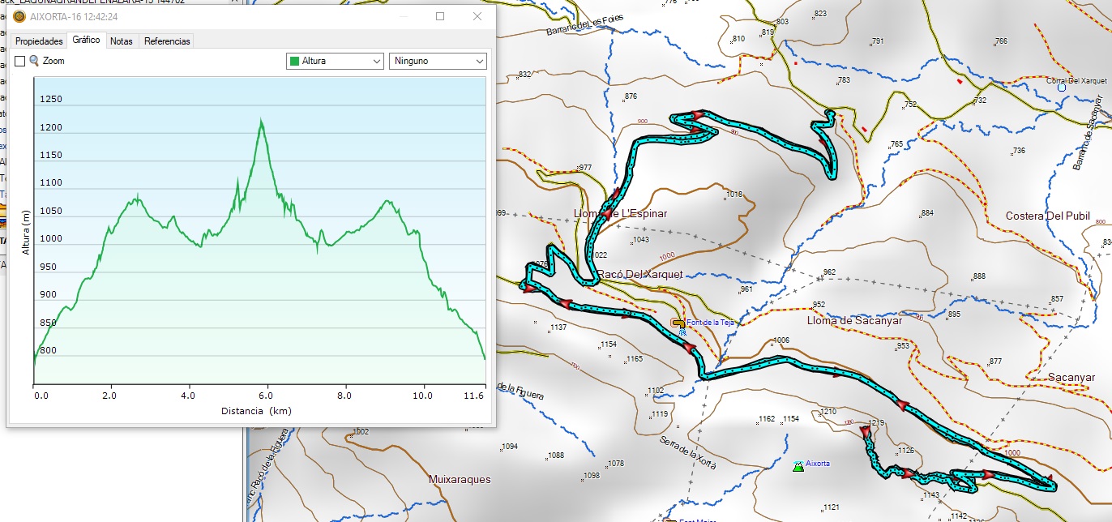Screen dimensions: 1112x522
Task: Click the track peak near elevation 1219
Action: pyautogui.click(x=865, y=430)
